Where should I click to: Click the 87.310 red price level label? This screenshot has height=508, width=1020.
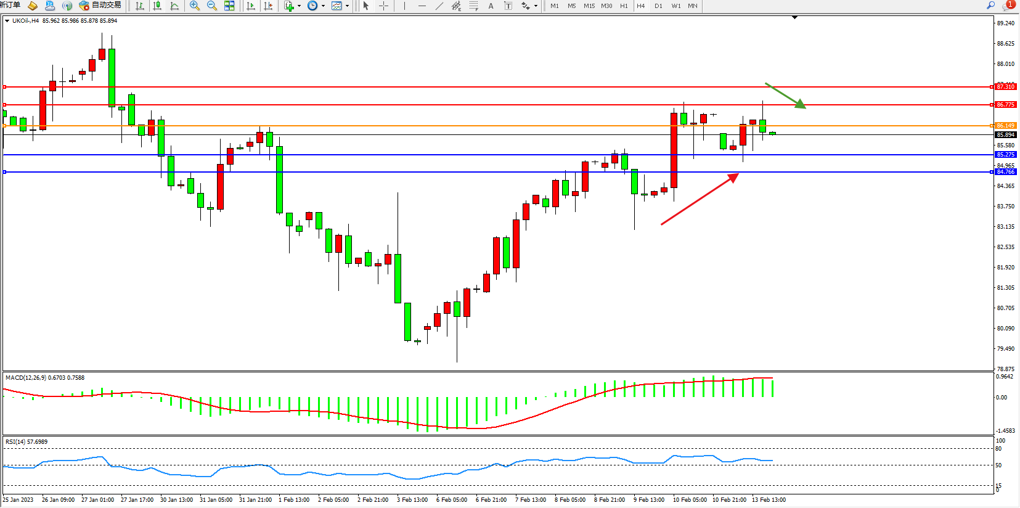click(x=1005, y=87)
